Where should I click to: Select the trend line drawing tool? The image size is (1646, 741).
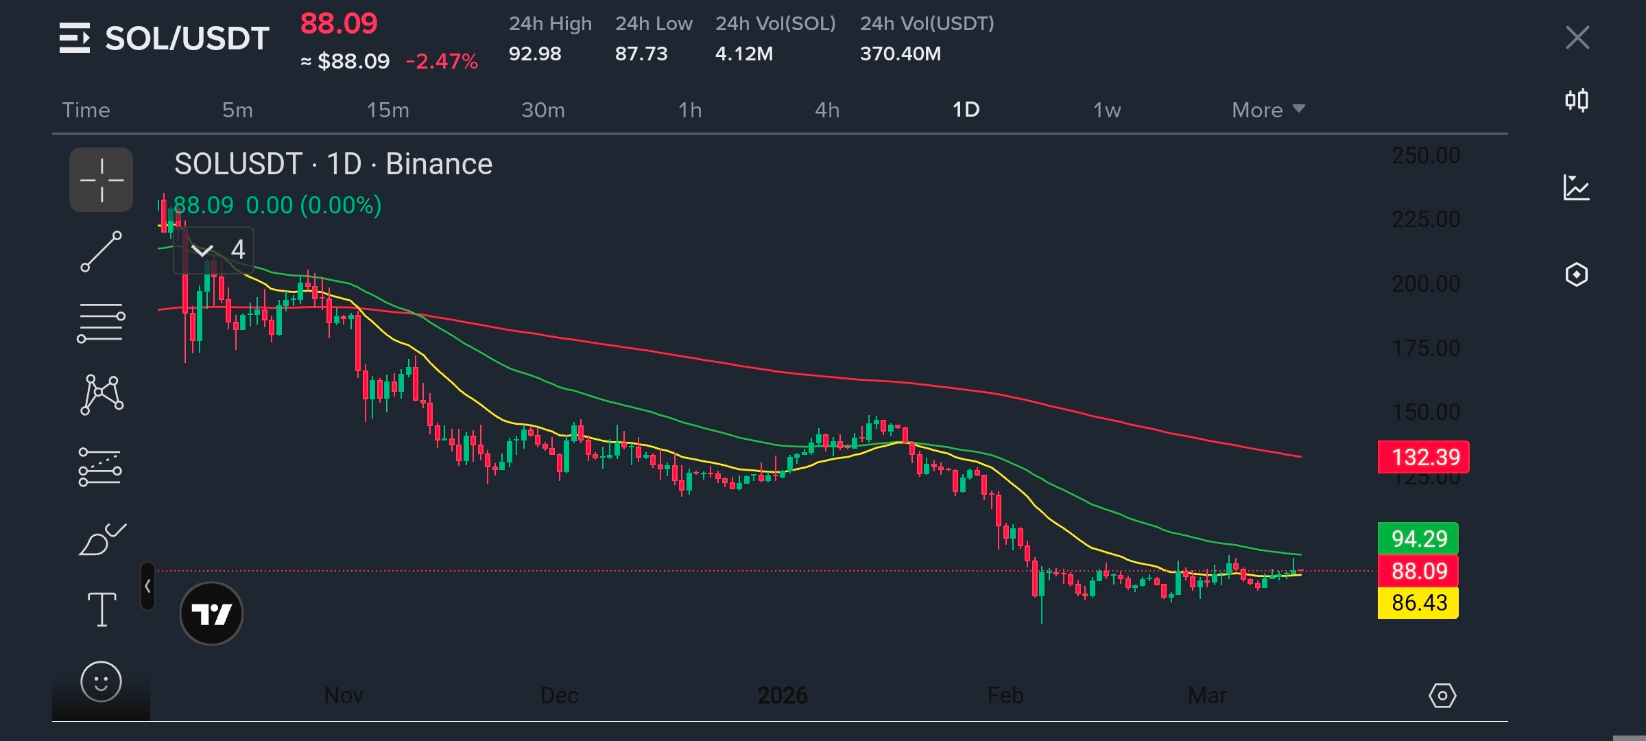[101, 251]
